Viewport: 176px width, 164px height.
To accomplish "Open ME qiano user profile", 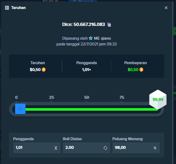I will [102, 38].
